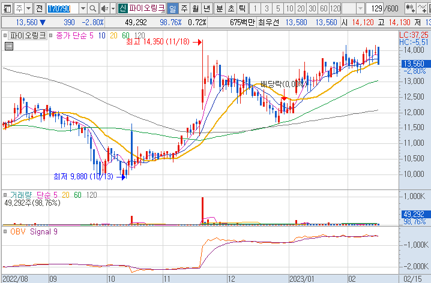Click the 거래량 volume label

click(x=21, y=195)
